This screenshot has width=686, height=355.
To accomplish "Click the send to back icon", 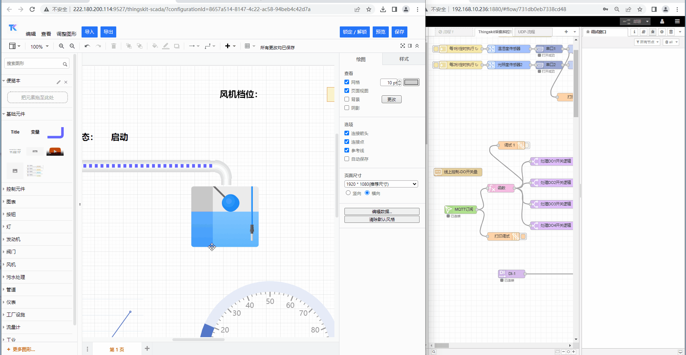I will [140, 46].
